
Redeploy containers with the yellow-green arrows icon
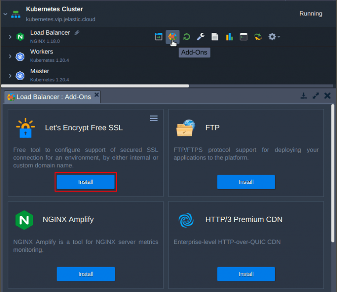pos(258,37)
